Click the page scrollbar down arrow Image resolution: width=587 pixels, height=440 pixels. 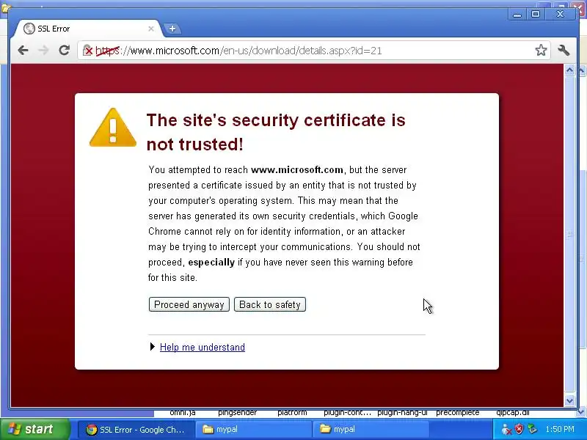coord(569,400)
